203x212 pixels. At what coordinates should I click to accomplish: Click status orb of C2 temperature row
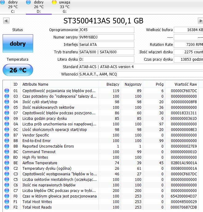click(7, 168)
